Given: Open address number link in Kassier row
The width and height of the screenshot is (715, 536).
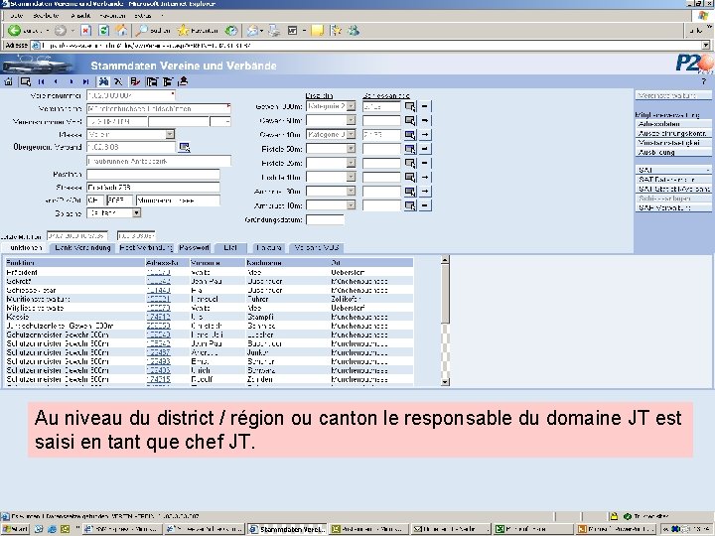Looking at the screenshot, I should [158, 317].
